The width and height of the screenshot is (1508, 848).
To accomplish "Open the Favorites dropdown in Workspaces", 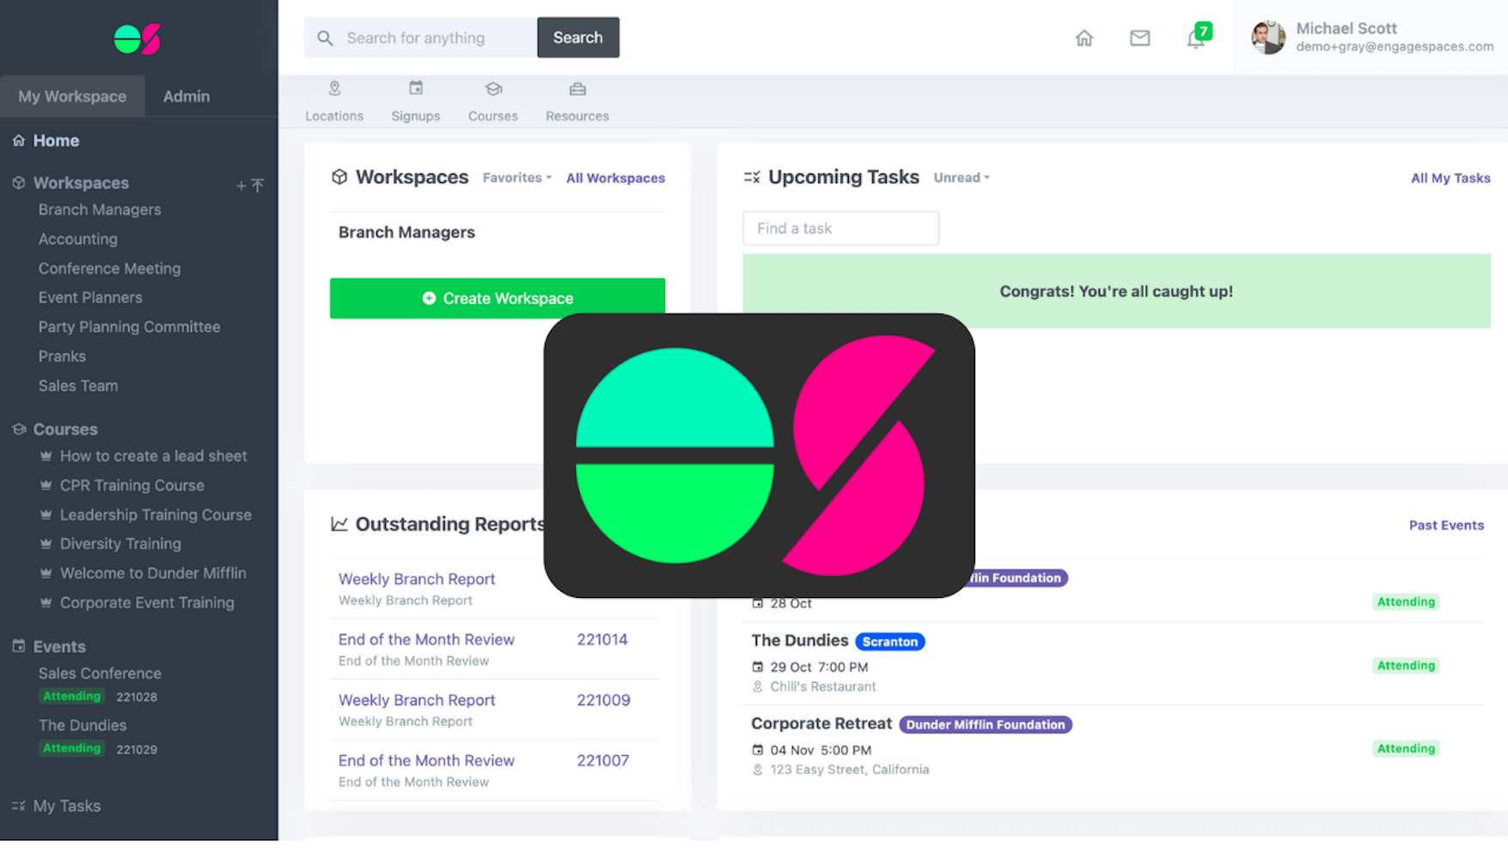I will click(x=516, y=178).
